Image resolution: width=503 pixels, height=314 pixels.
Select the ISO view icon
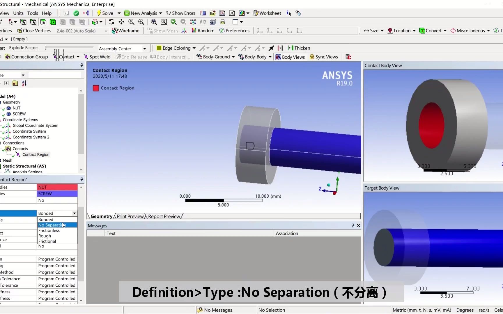(193, 22)
